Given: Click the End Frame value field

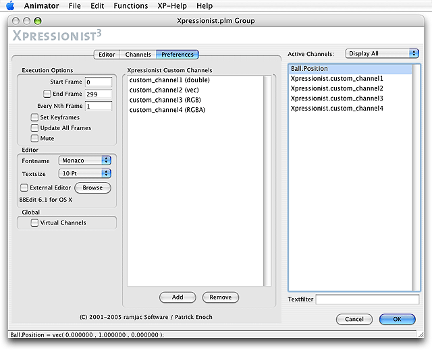Looking at the screenshot, I should (99, 94).
